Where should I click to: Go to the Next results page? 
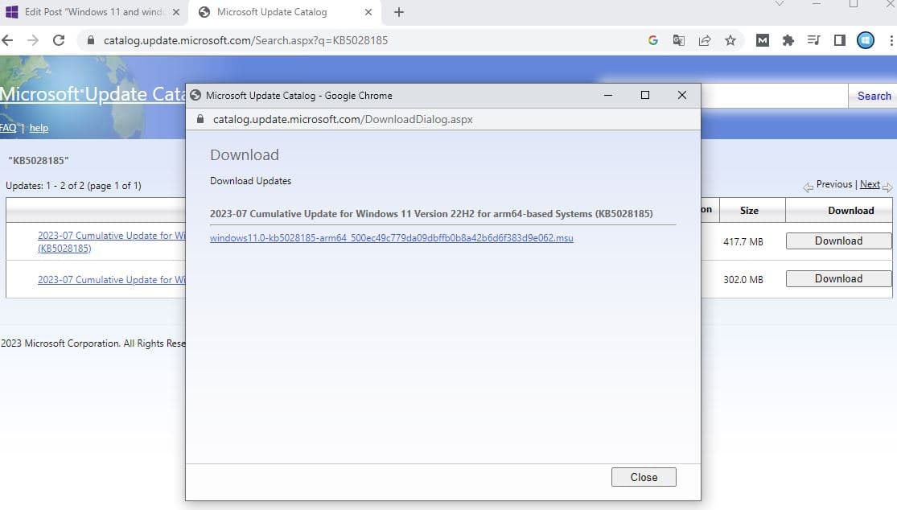(x=870, y=184)
